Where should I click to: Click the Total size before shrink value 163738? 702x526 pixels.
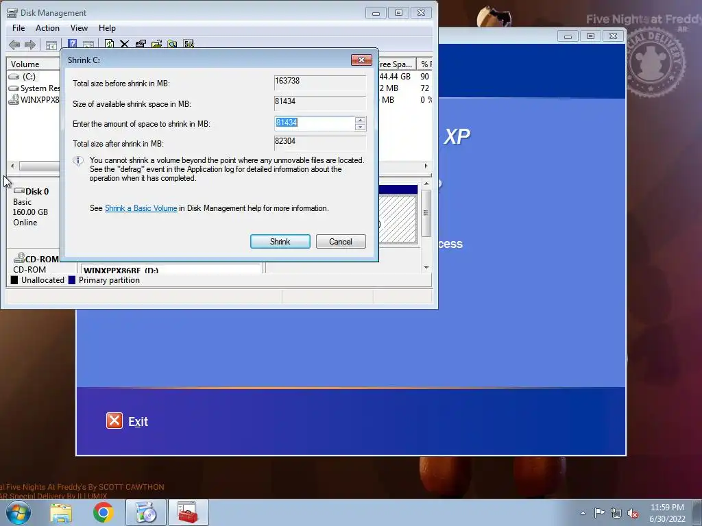point(320,83)
